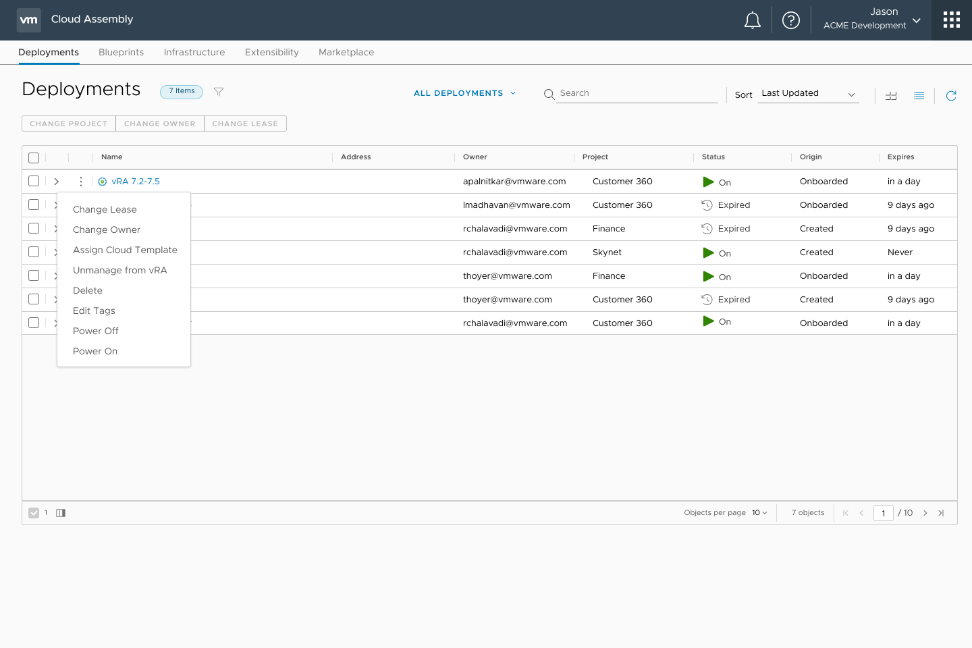972x648 pixels.
Task: Toggle the footer selected-count checkbox
Action: point(34,513)
